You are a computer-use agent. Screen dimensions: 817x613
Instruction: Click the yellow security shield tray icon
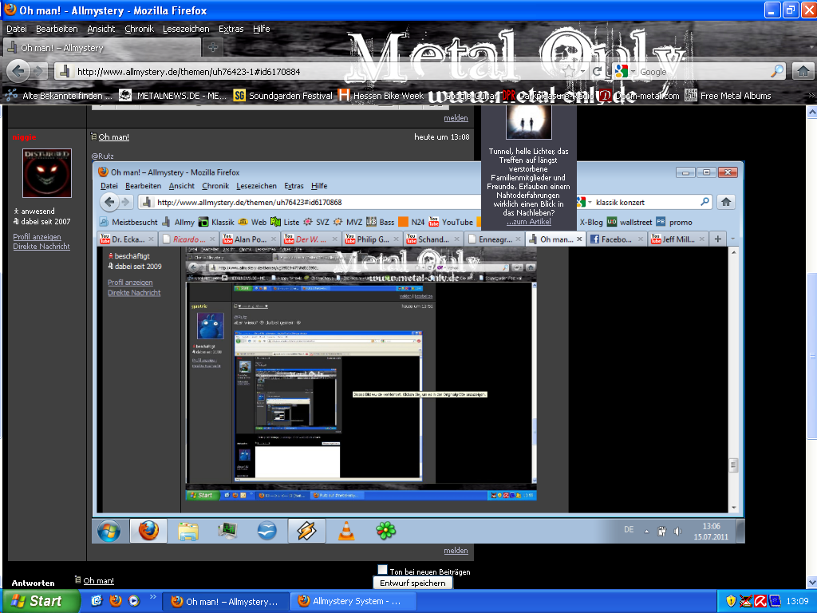click(x=731, y=601)
